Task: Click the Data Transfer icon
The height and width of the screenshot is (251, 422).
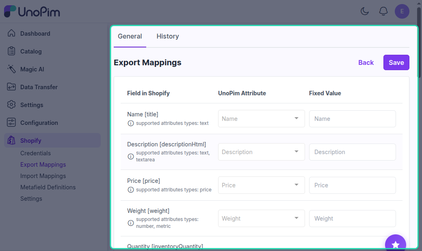Action: pyautogui.click(x=11, y=87)
